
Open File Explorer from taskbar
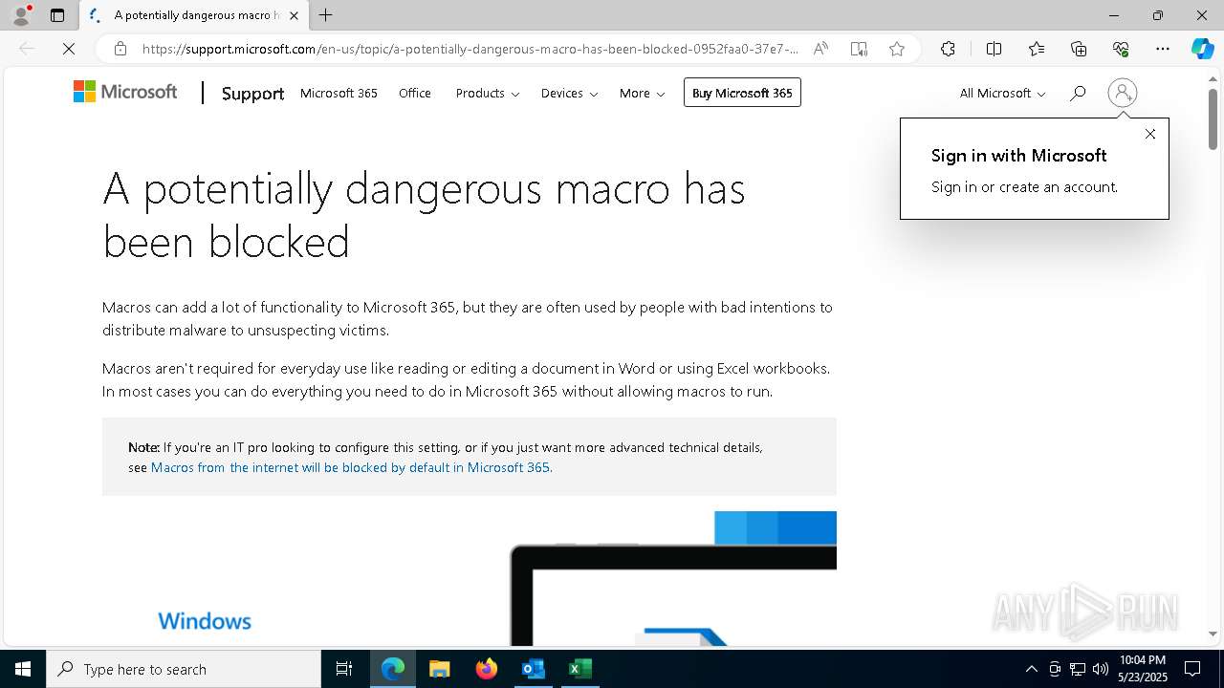[x=440, y=669]
